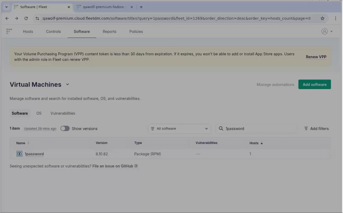The image size is (343, 213).
Task: Select the Vulnerabilities sub-tab
Action: point(63,113)
